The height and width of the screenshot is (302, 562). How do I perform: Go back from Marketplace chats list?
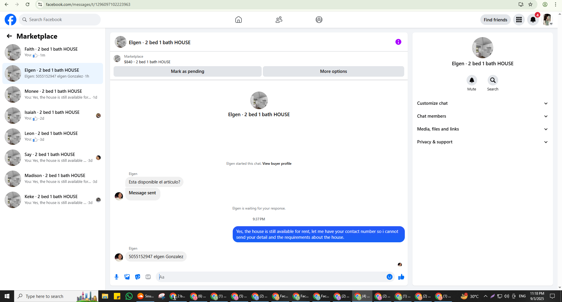click(9, 36)
